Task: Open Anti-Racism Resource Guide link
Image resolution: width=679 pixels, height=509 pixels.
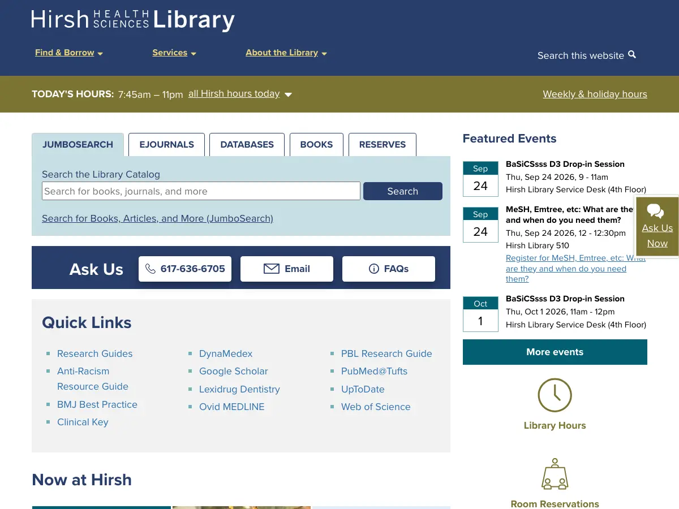Action: (93, 379)
